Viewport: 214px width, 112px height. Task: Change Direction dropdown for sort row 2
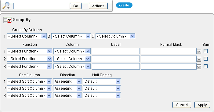coord(67,89)
